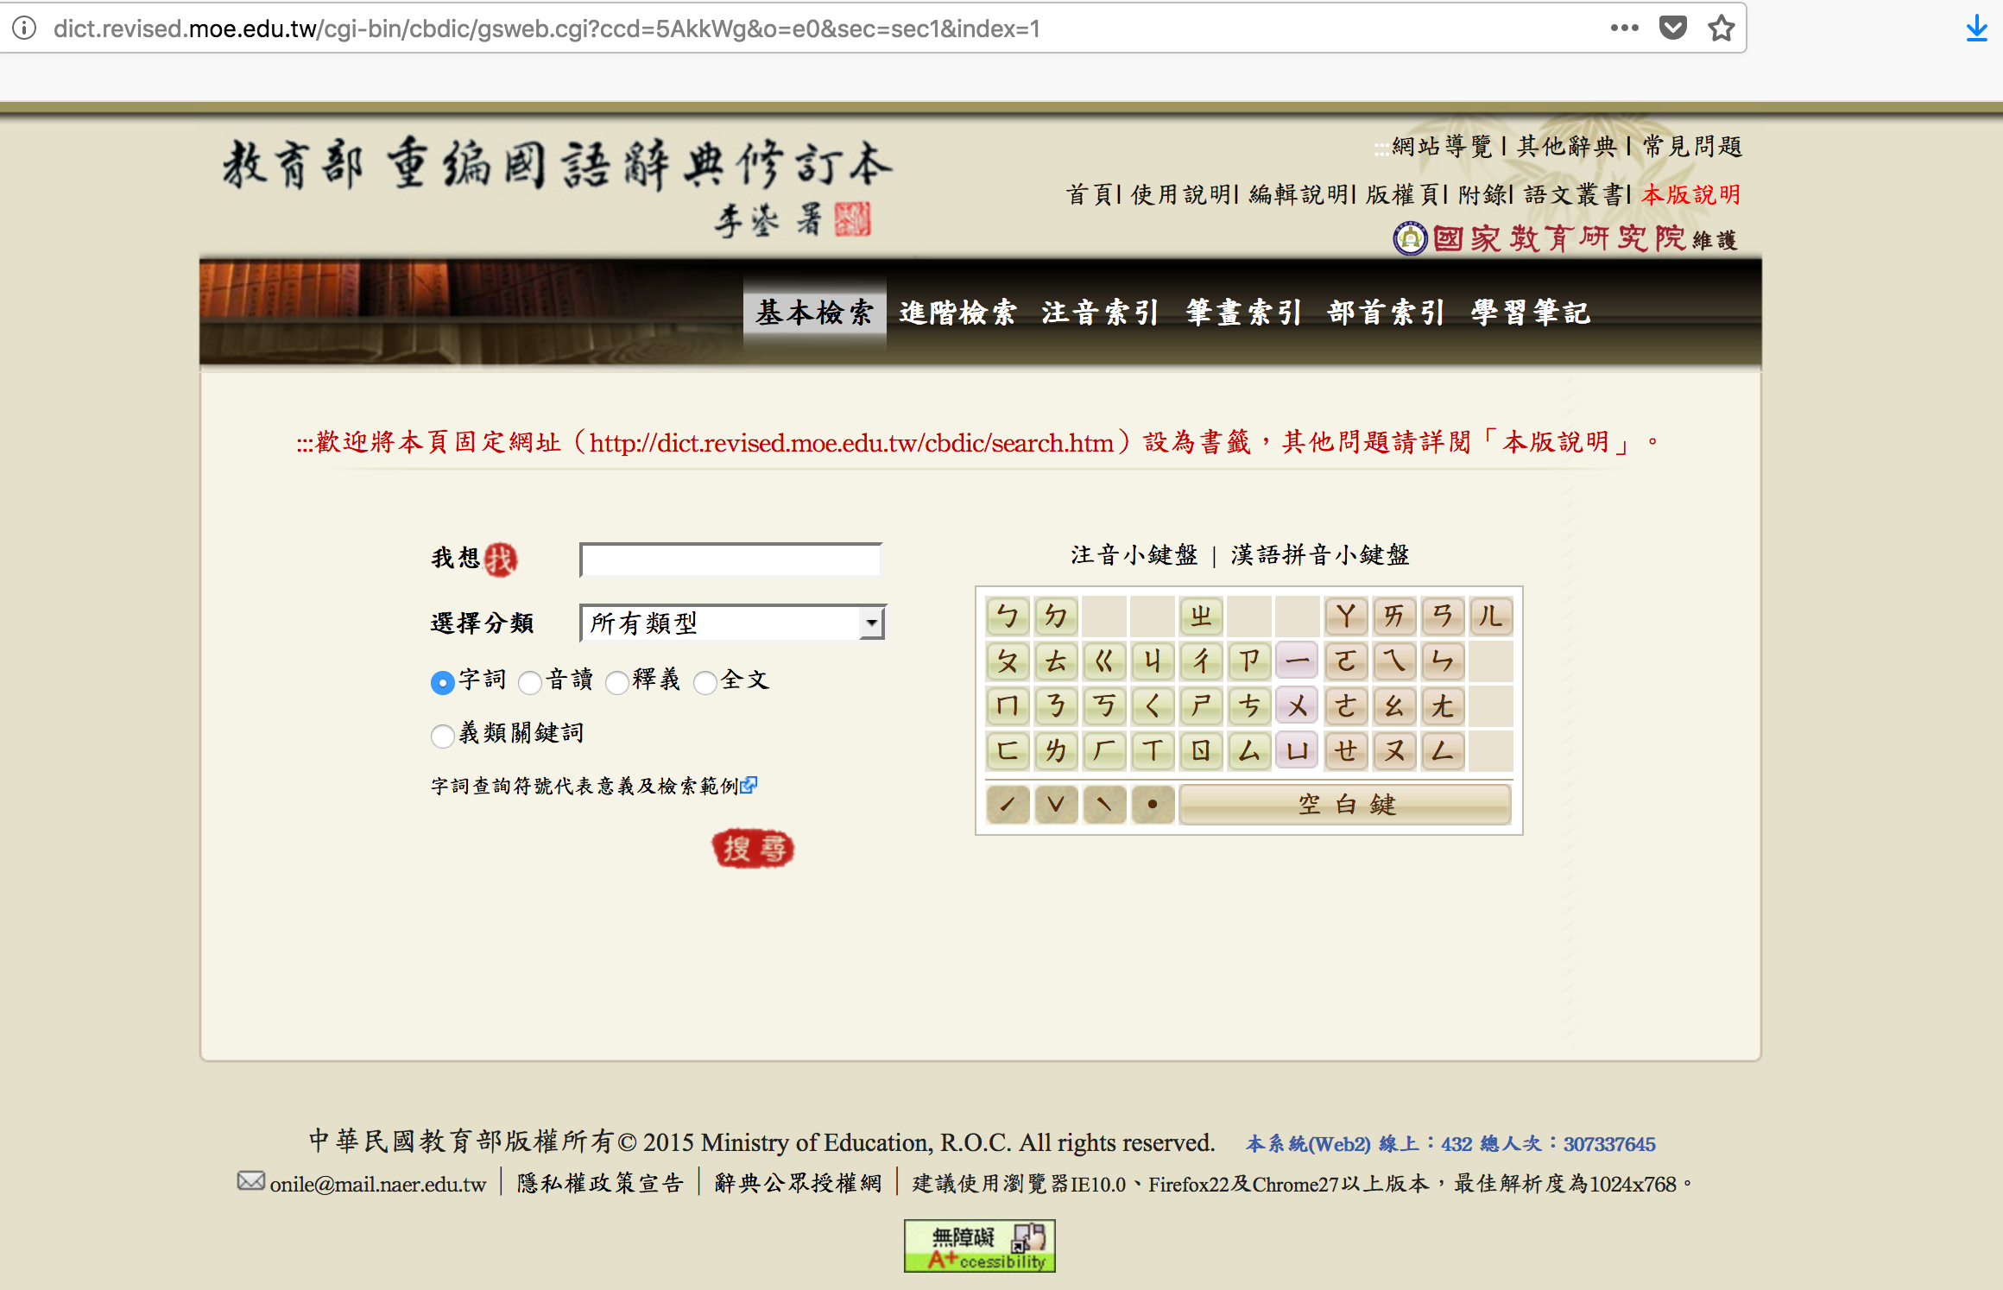Image resolution: width=2003 pixels, height=1290 pixels.
Task: Click the ㄥ key on the keypad
Action: (1443, 751)
